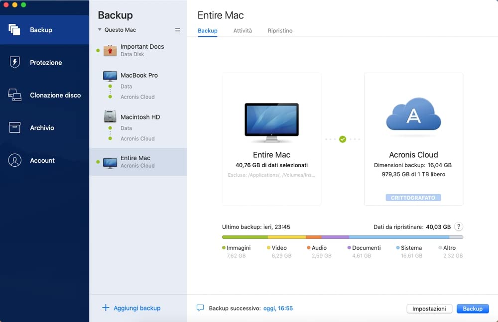Screen dimensions: 498x322
Task: Click 979,35 GB di 1 TB libero
Action: coord(413,174)
